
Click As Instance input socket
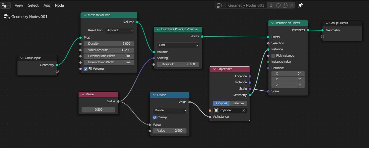click(210, 117)
